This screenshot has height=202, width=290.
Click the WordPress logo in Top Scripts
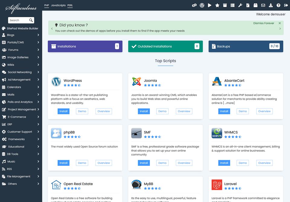click(56, 82)
